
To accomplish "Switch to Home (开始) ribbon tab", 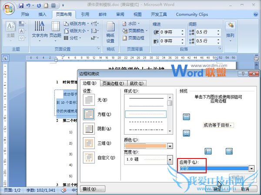I will pos(25,14).
